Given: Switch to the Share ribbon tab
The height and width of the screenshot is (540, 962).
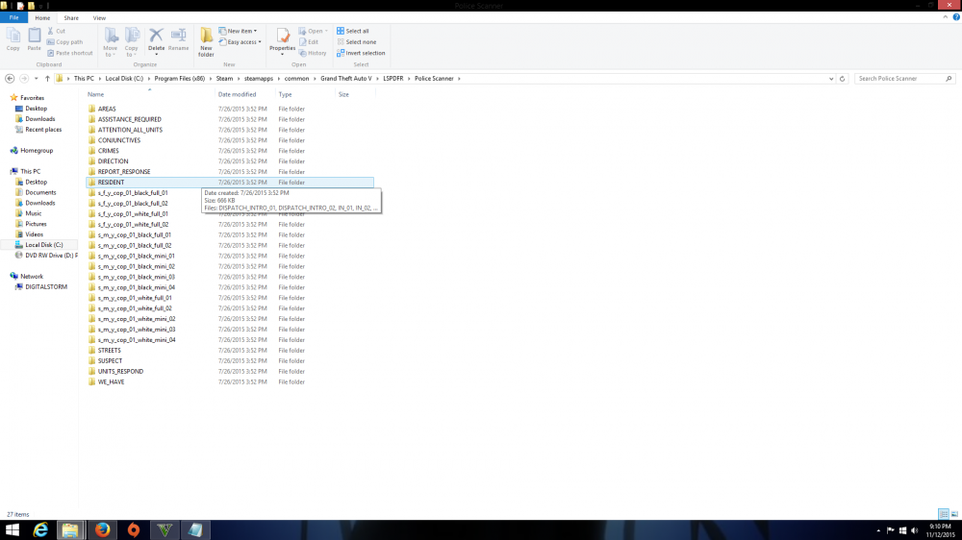Looking at the screenshot, I should [x=71, y=17].
